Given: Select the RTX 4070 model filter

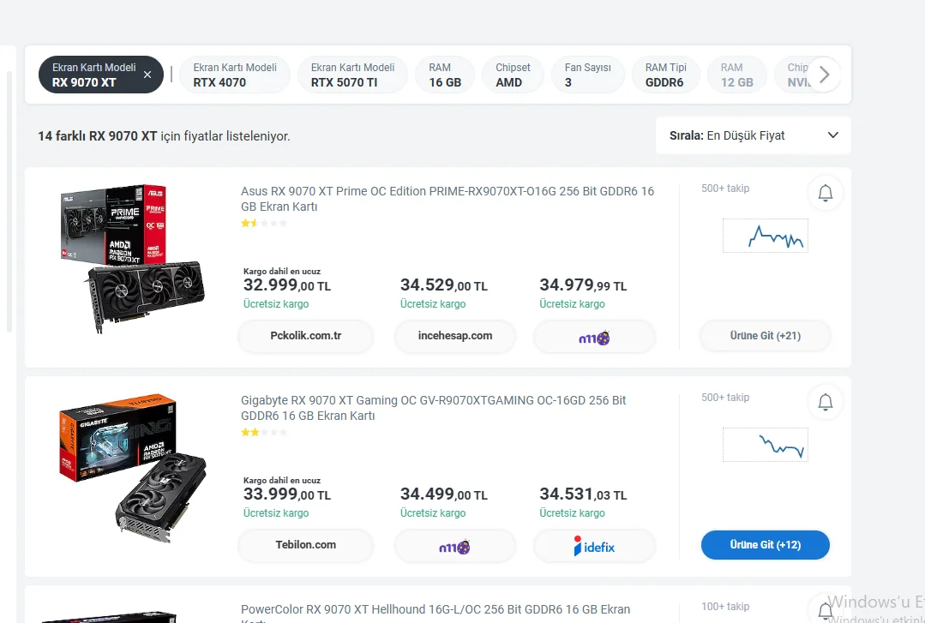Looking at the screenshot, I should pyautogui.click(x=234, y=75).
